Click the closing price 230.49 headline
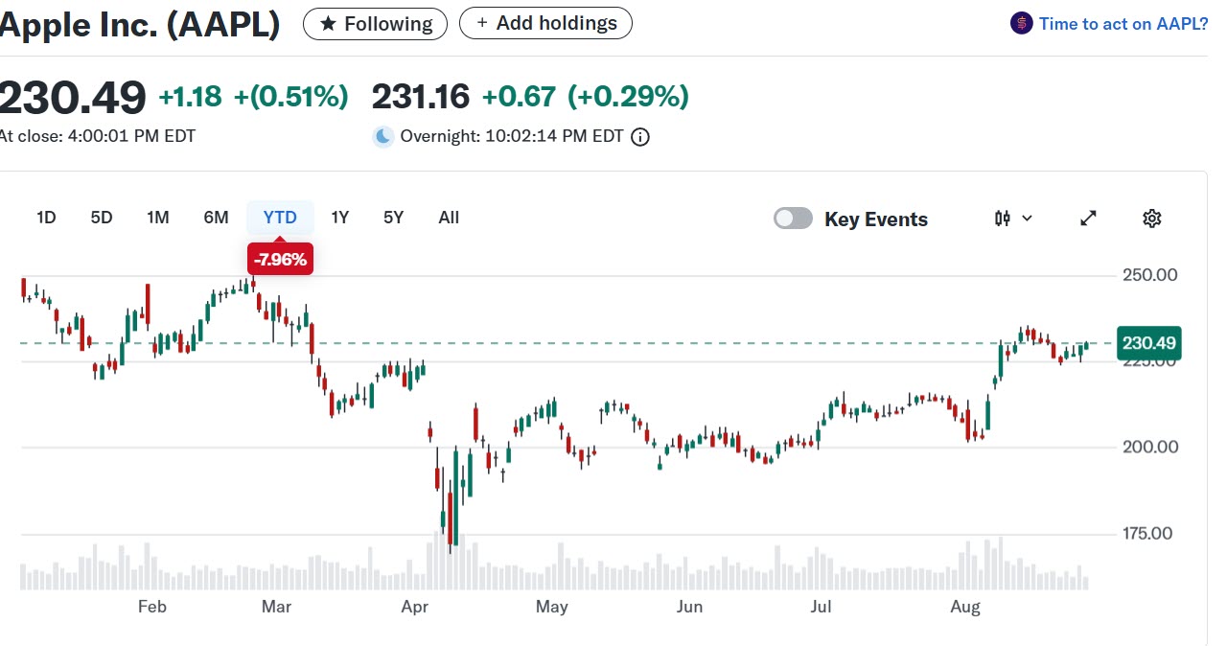 click(73, 97)
